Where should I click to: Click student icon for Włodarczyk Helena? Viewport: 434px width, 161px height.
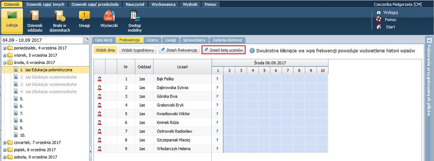click(x=99, y=149)
